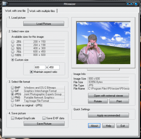Click the Rotate button
The width and height of the screenshot is (141, 139).
pos(98,101)
